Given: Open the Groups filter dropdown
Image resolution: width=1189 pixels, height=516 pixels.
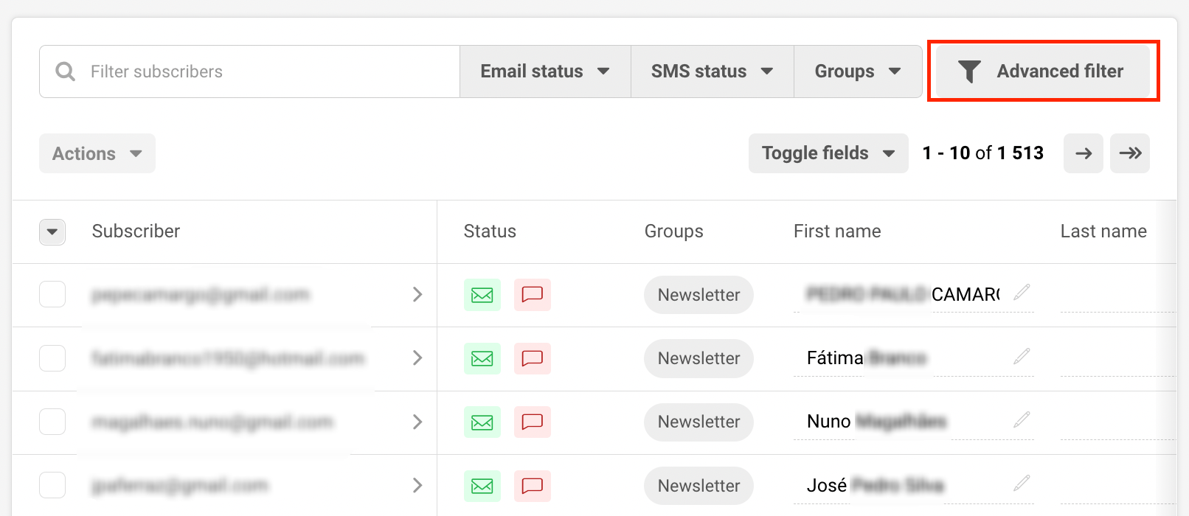Looking at the screenshot, I should pos(857,72).
